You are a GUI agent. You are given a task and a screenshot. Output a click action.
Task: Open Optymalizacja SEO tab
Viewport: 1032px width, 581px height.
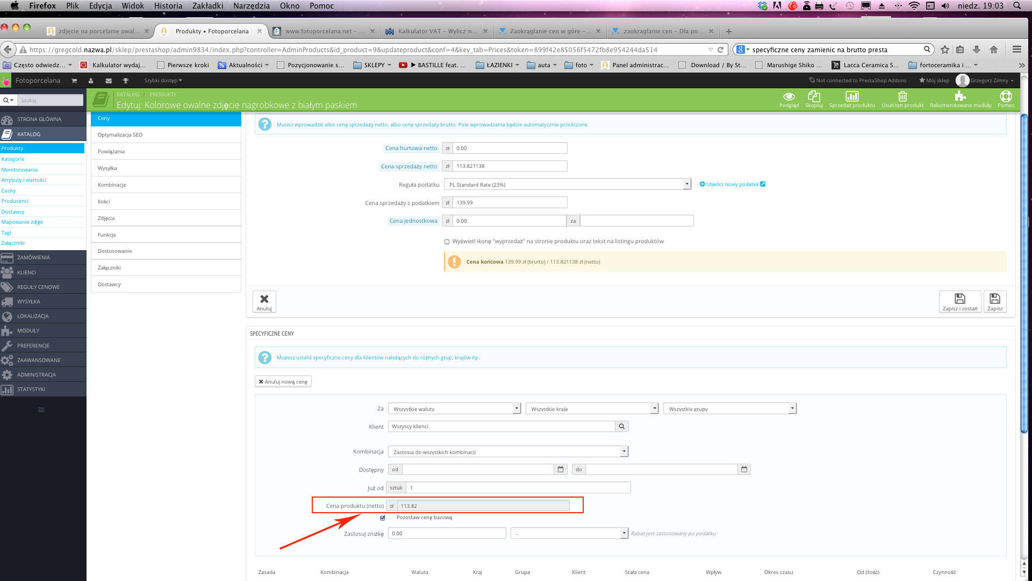coord(120,135)
